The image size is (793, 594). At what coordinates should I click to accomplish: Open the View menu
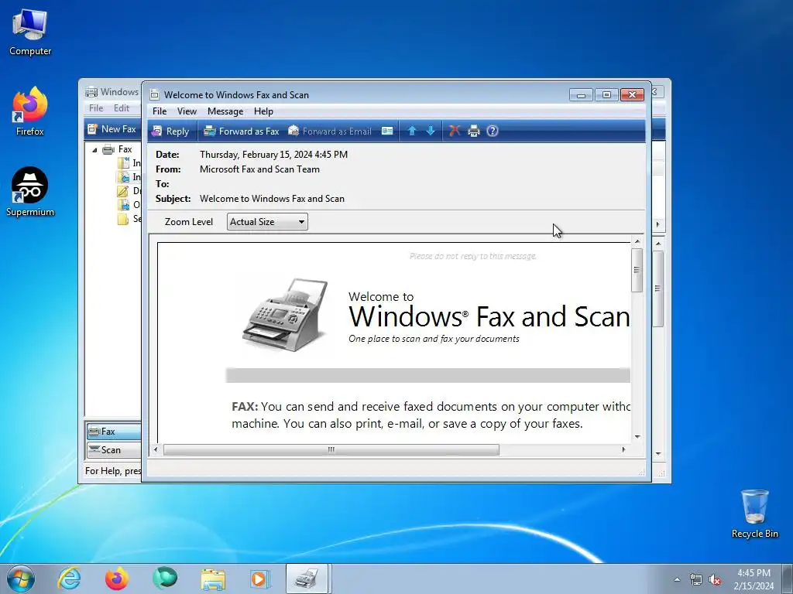click(187, 111)
